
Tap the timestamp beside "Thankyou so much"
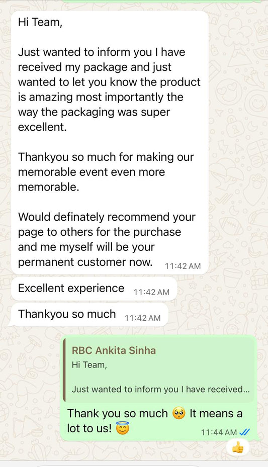(143, 318)
